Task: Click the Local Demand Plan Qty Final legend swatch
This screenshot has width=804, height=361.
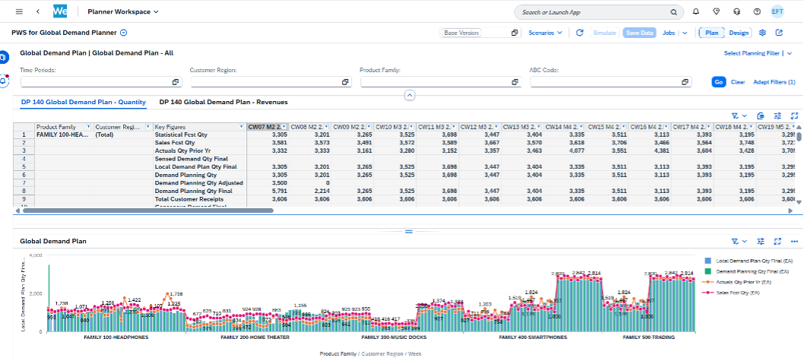Action: 709,260
